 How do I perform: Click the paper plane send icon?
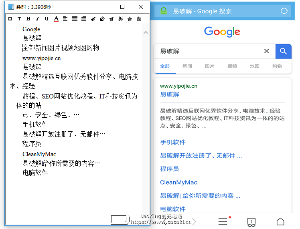pyautogui.click(x=111, y=19)
